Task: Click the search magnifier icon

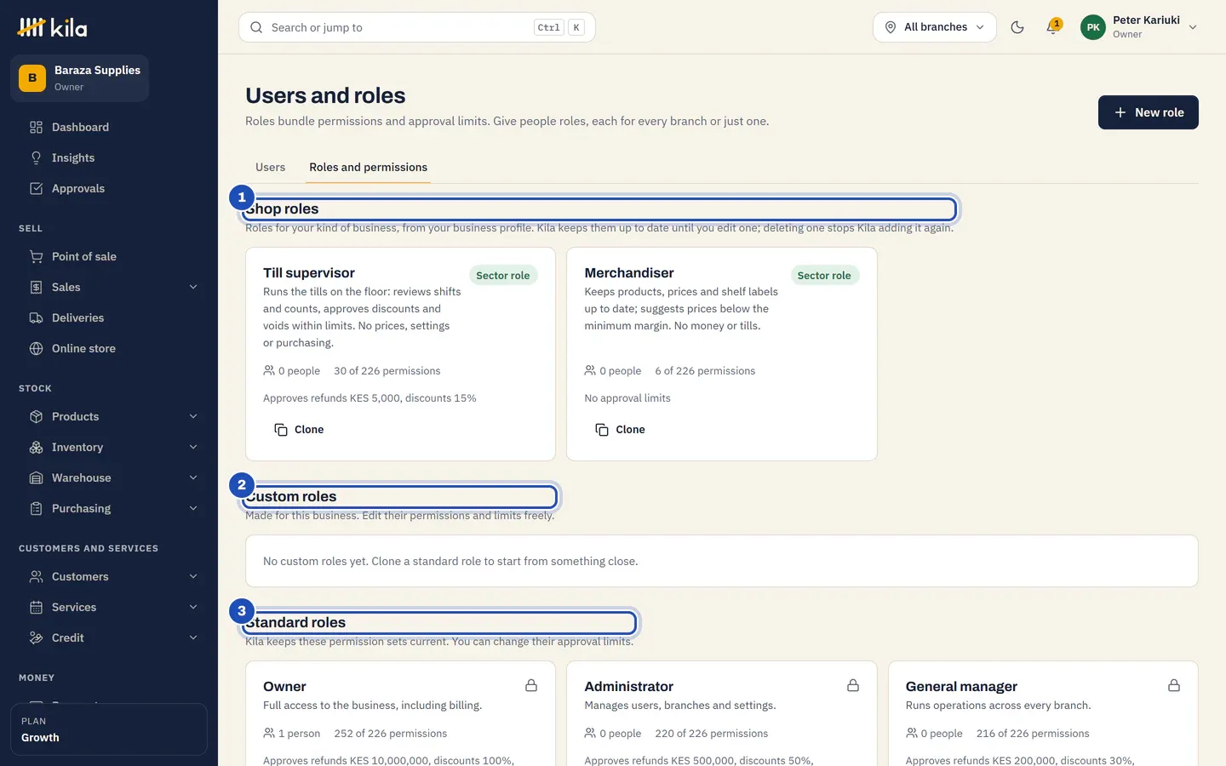Action: 256,27
